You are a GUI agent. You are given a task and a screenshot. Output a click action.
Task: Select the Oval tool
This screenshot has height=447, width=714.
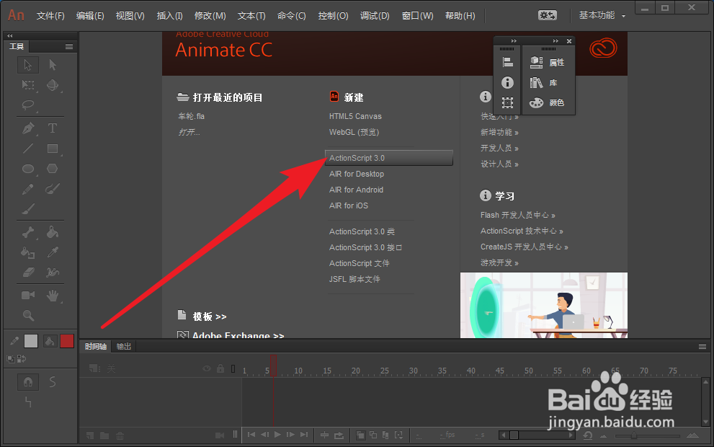click(28, 169)
